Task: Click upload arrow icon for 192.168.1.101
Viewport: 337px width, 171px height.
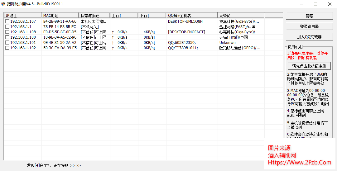Action: click(113, 43)
